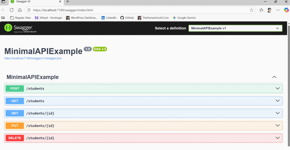This screenshot has width=290, height=150.
Task: Open the swagger.json link
Action: click(x=33, y=58)
